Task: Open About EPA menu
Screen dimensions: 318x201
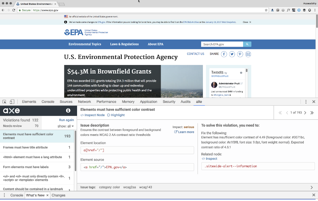Action: (155, 44)
